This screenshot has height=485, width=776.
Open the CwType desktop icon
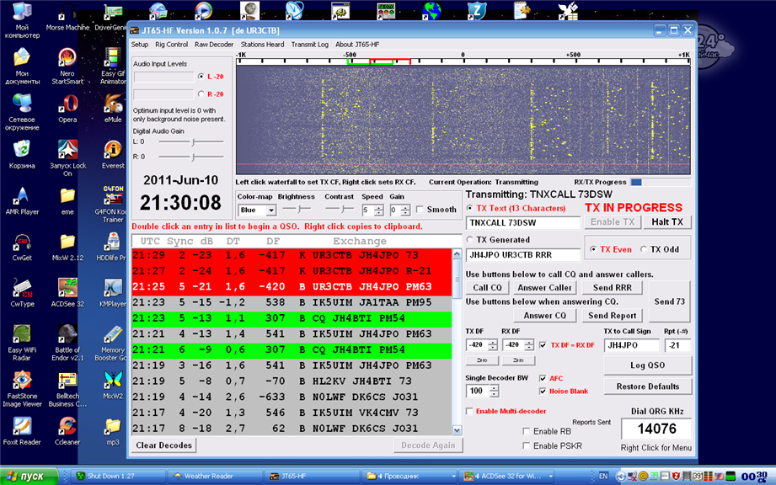pyautogui.click(x=22, y=293)
